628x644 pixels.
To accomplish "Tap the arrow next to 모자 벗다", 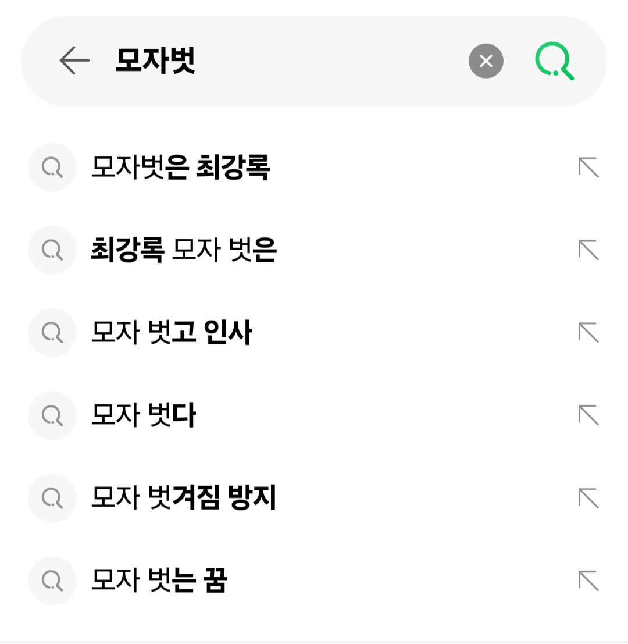I will click(588, 415).
